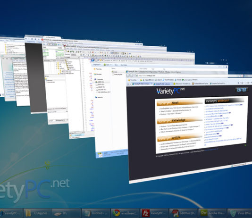
Task: Switch to Virus Effect taskbar button
Action: coord(240,213)
